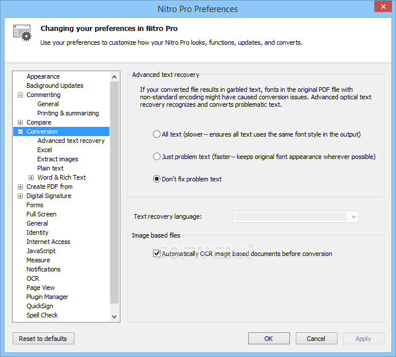Select the Page View category
This screenshot has height=357, width=396.
tap(41, 288)
